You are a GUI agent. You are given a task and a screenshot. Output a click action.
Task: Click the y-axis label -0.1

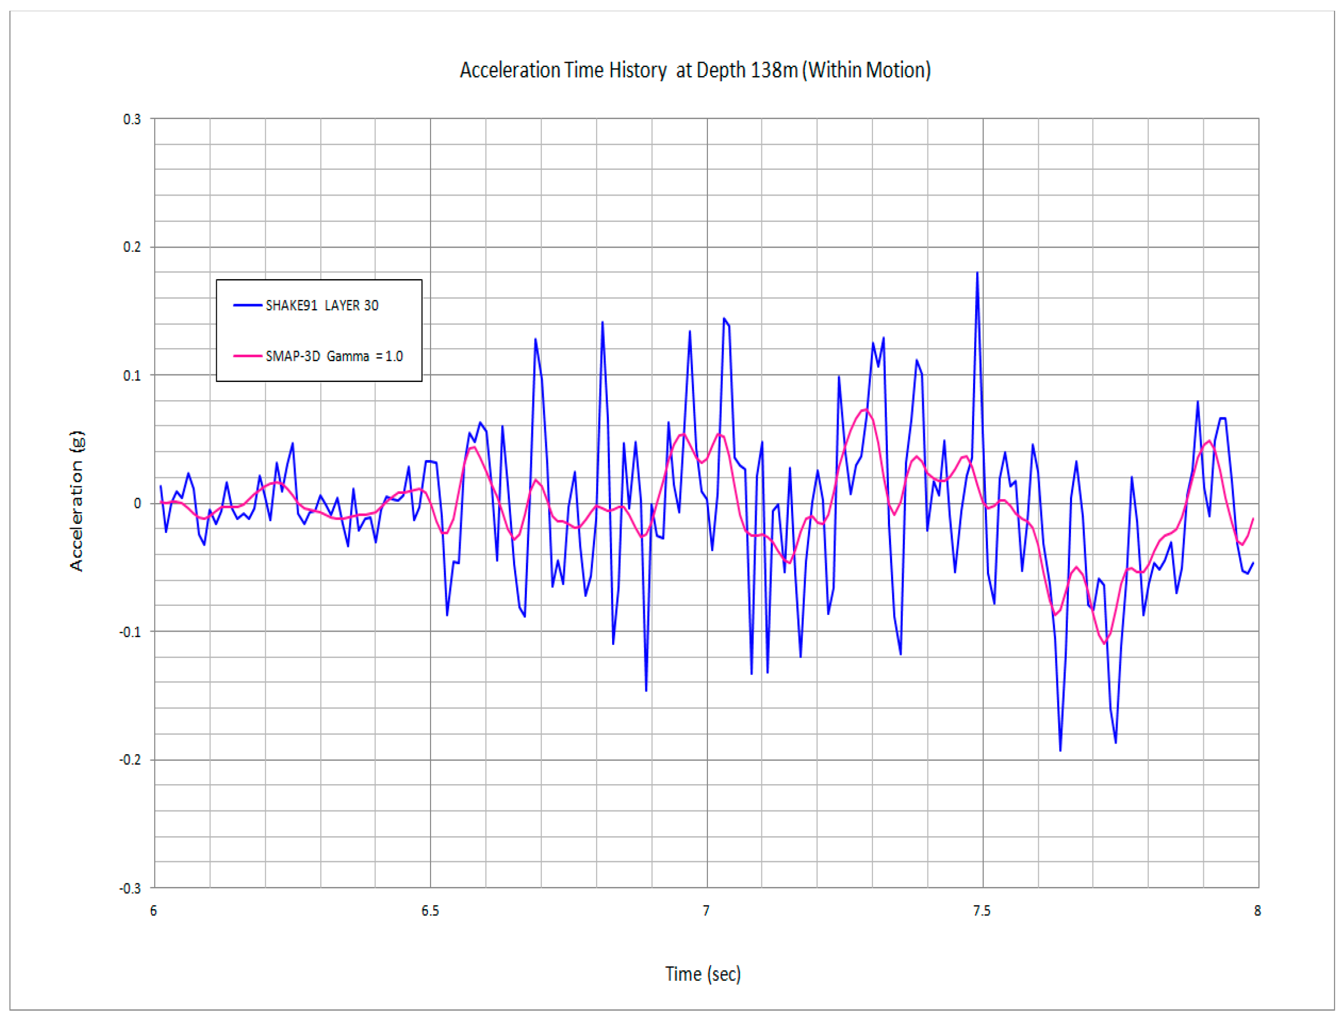click(130, 632)
